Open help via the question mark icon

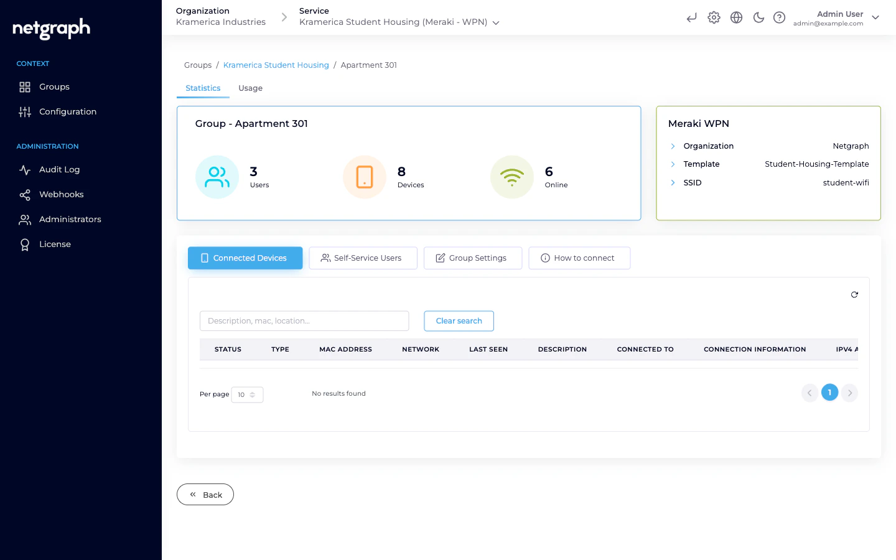click(780, 17)
